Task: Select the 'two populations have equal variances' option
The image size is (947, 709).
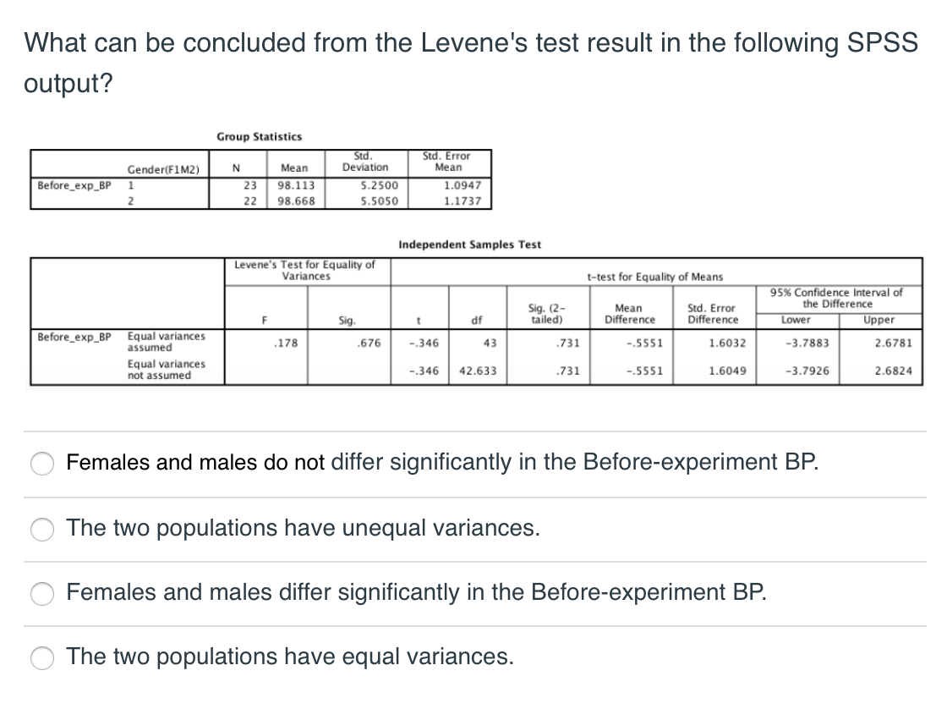Action: click(42, 657)
